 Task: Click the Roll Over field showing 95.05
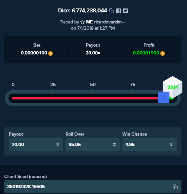[93, 144]
